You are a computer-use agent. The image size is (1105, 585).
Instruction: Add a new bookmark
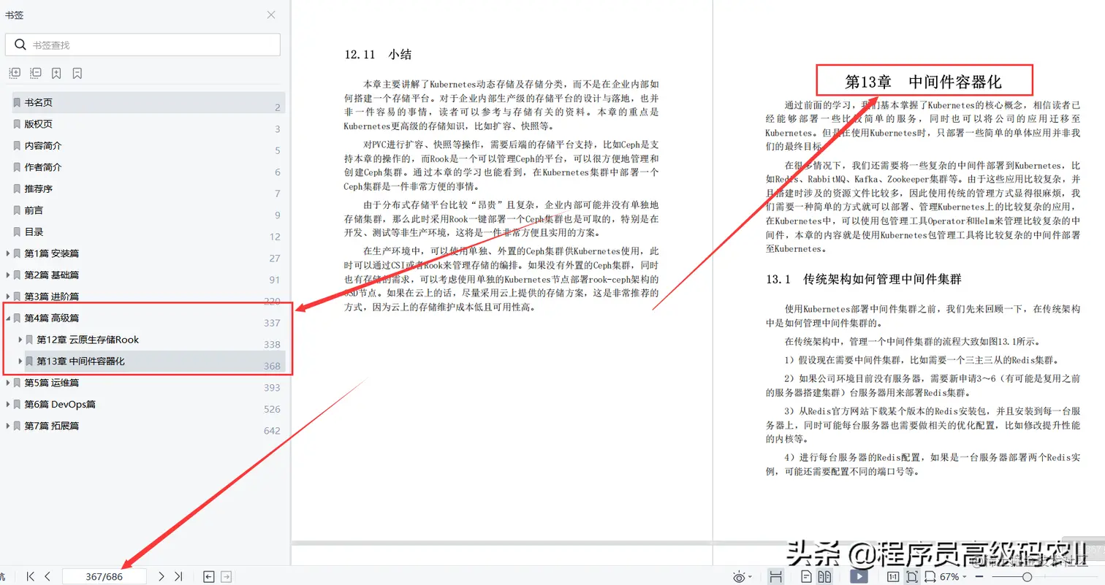click(56, 73)
